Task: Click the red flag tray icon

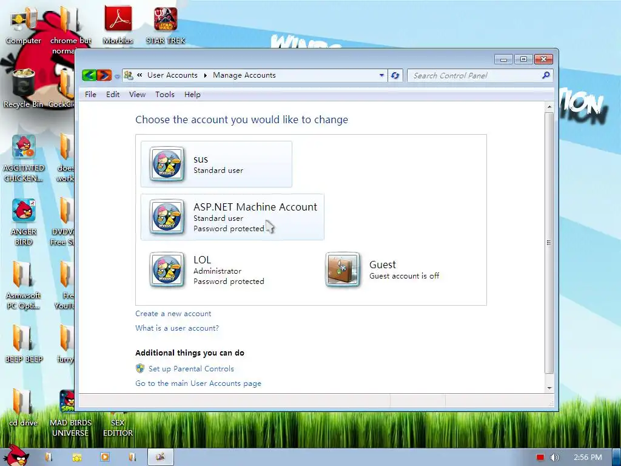Action: pyautogui.click(x=540, y=458)
